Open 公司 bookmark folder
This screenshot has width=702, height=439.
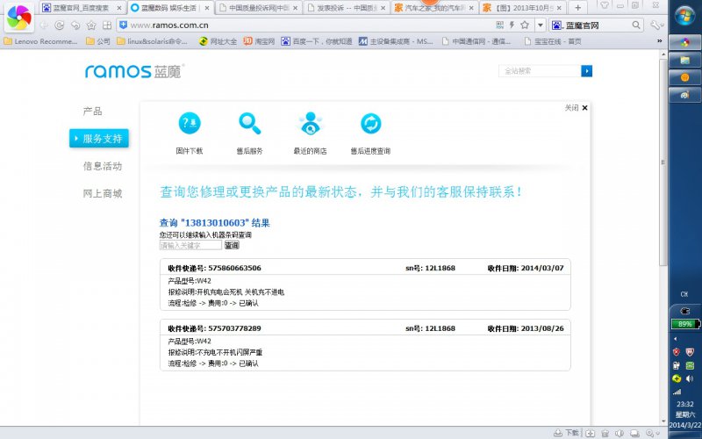pyautogui.click(x=98, y=41)
